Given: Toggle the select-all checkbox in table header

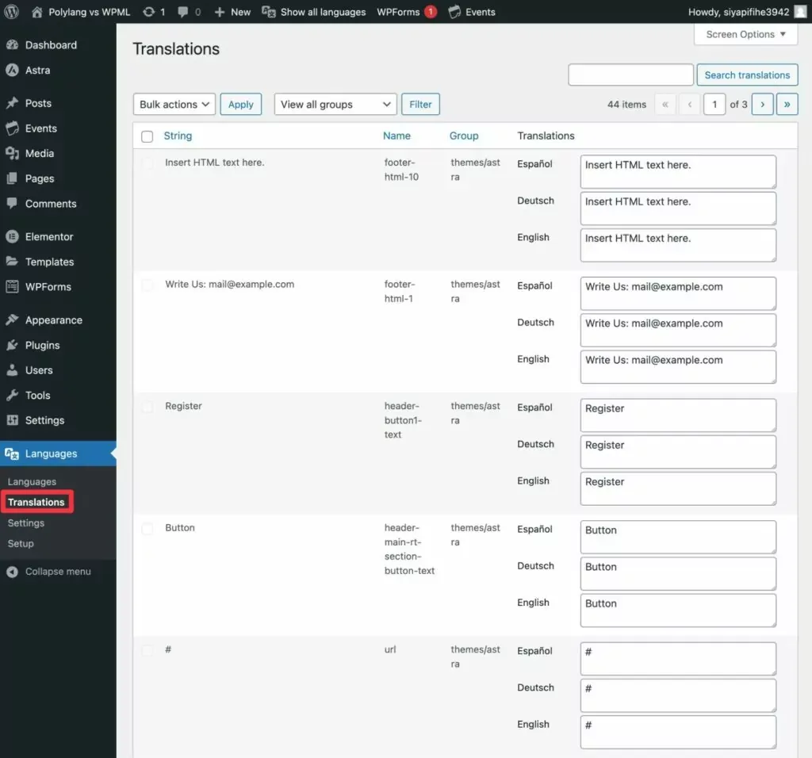Looking at the screenshot, I should click(147, 136).
